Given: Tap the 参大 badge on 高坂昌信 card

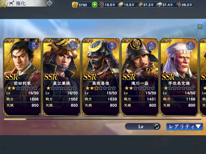Looking at the screenshot, I should coord(112,46).
